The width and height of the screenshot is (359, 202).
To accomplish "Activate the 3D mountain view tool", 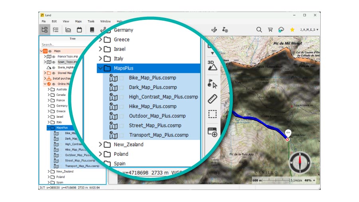I will click(212, 65).
